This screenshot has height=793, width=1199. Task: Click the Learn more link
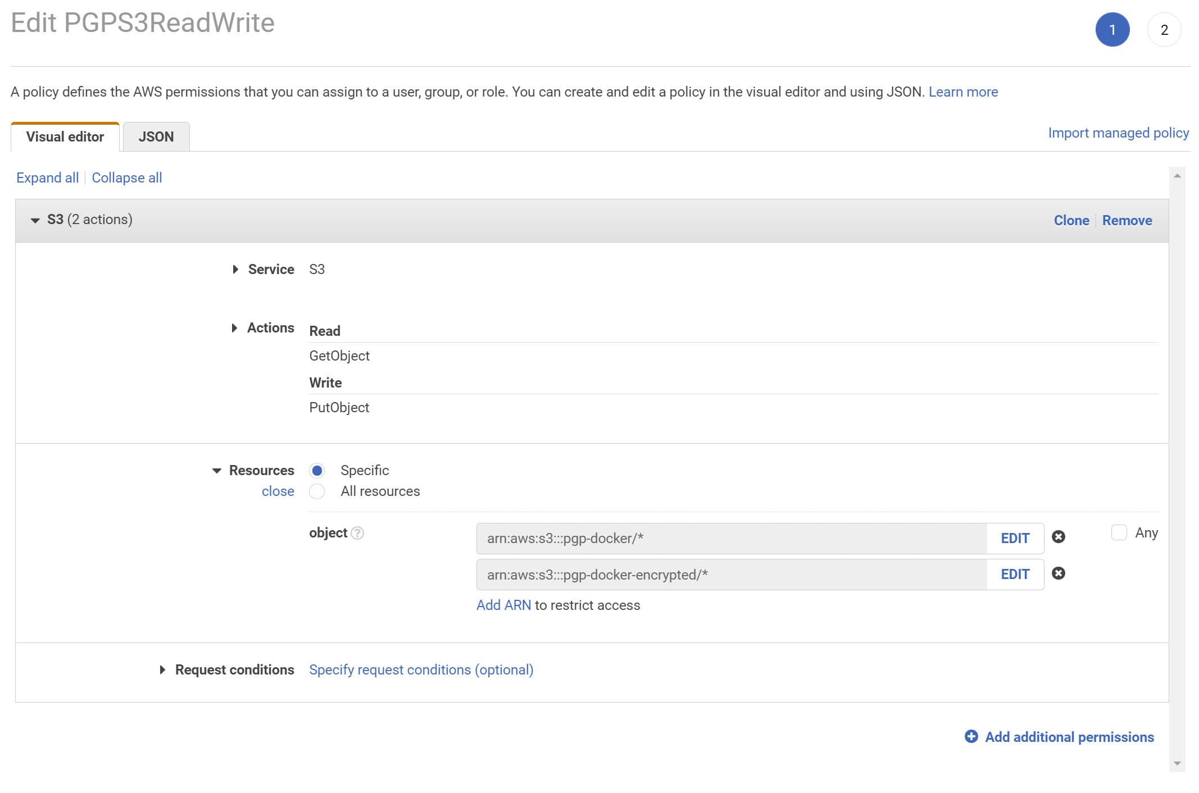pos(964,91)
